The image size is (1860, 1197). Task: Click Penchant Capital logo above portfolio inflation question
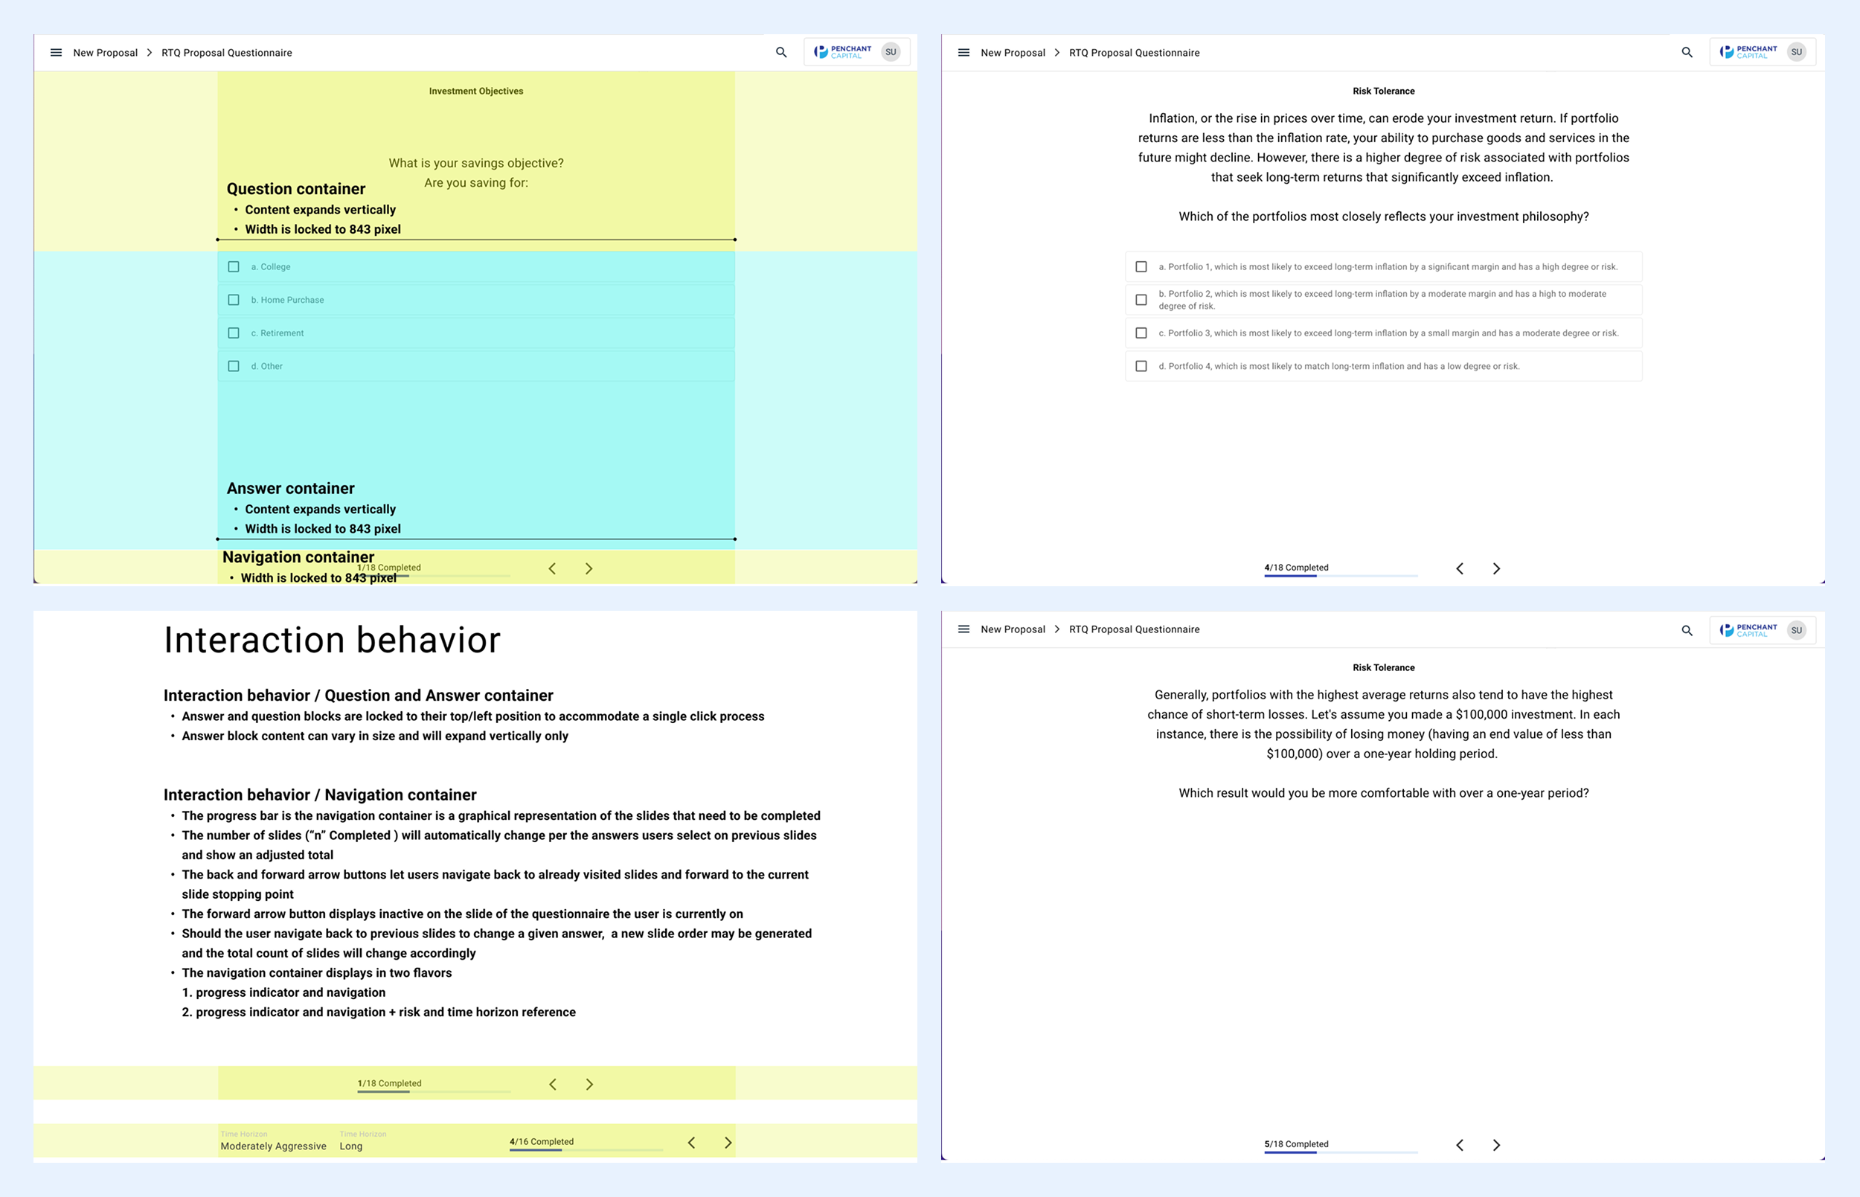click(x=1748, y=52)
